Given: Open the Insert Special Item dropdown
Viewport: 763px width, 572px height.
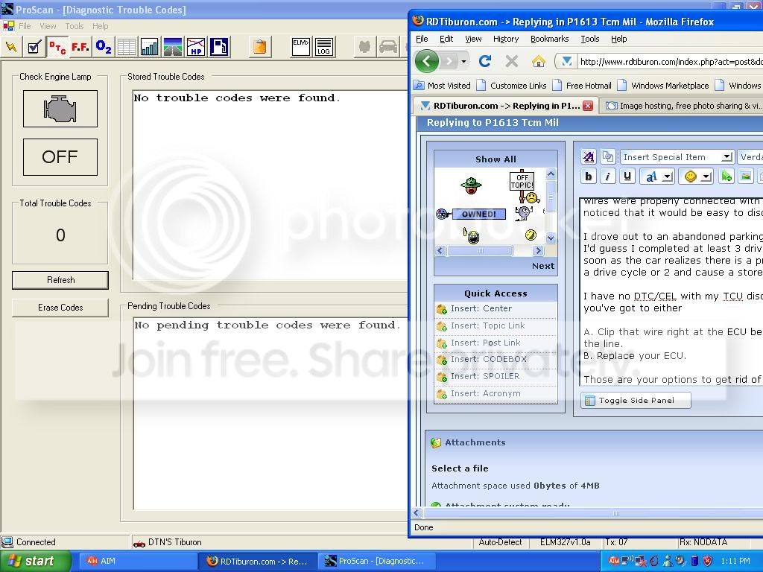Looking at the screenshot, I should tap(677, 157).
